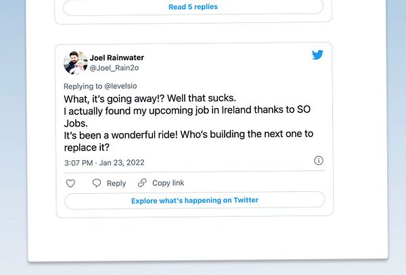Like the tweet with the heart icon
Screen dimensions: 406x275
point(70,183)
